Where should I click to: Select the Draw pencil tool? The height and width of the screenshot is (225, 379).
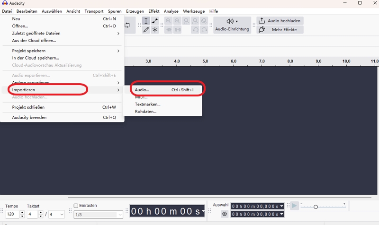[146, 30]
